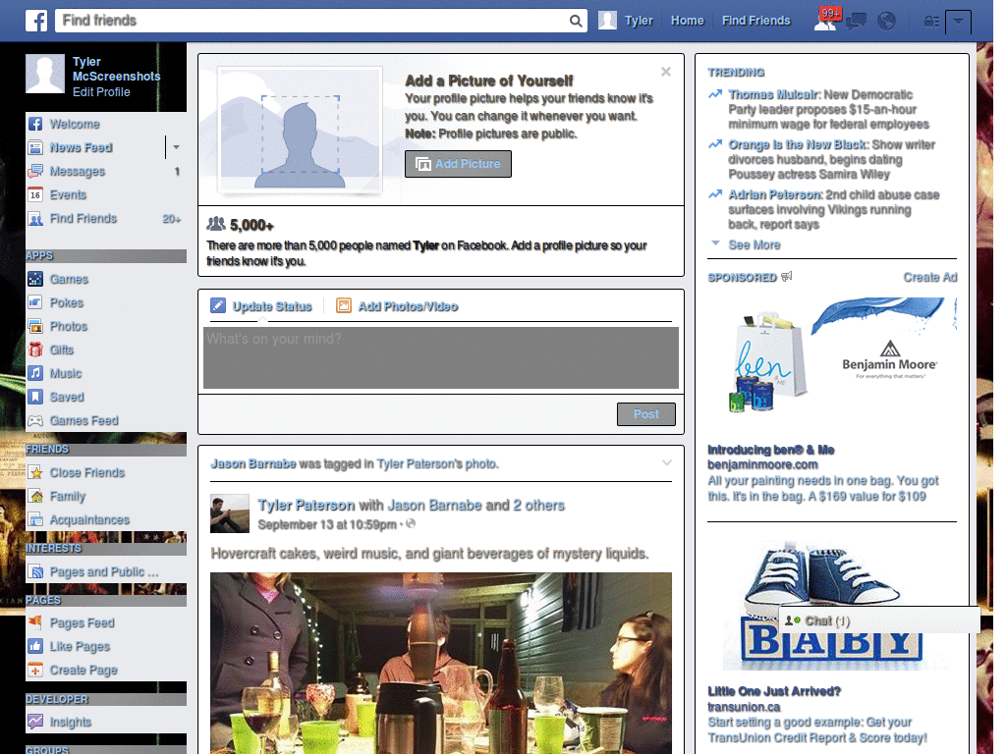The height and width of the screenshot is (754, 1006).
Task: Open privacy shortcuts lock icon
Action: [931, 22]
